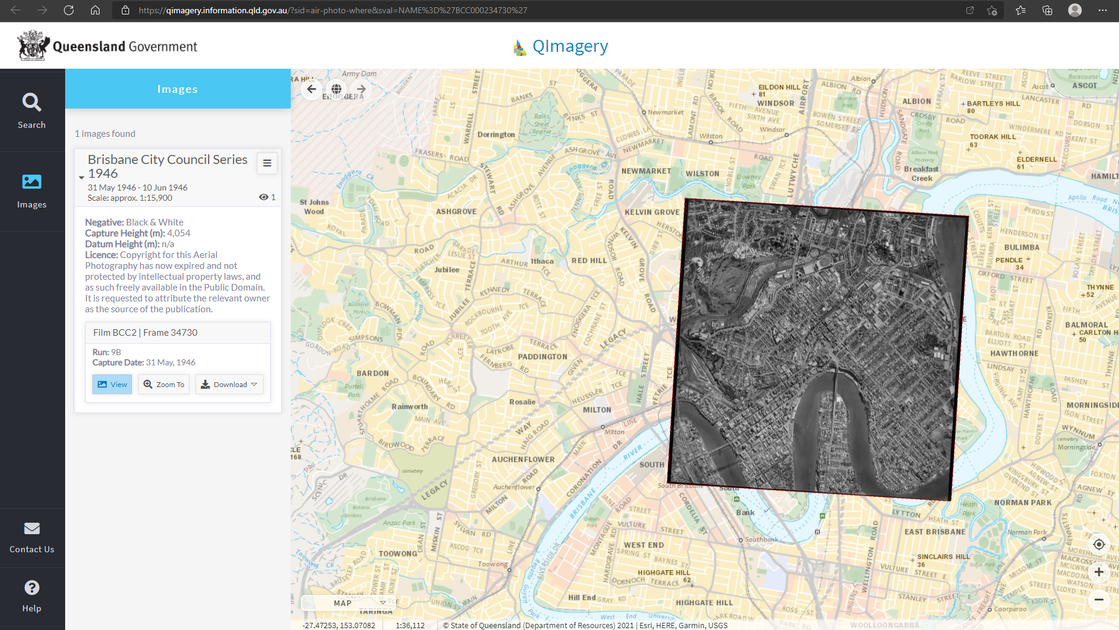This screenshot has height=630, width=1119.
Task: Open the Search panel in sidebar
Action: point(32,110)
